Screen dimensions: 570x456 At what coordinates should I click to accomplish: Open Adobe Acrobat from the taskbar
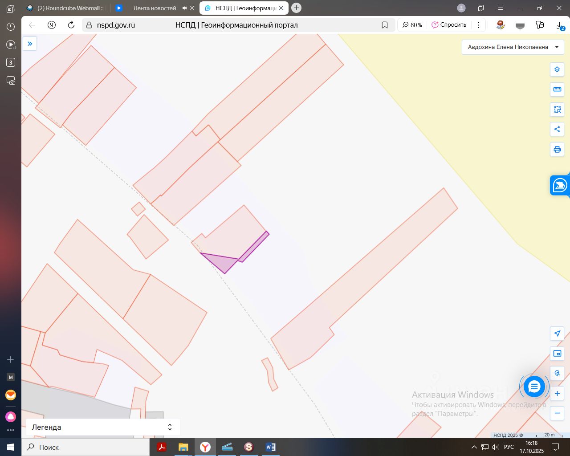pyautogui.click(x=162, y=447)
